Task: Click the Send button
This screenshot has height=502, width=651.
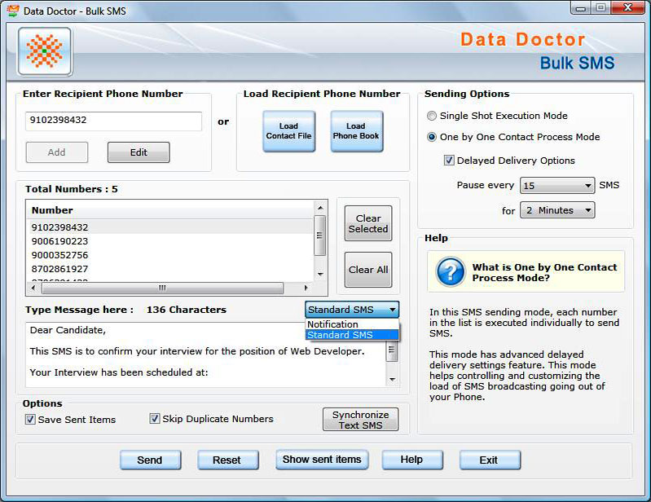Action: tap(150, 460)
